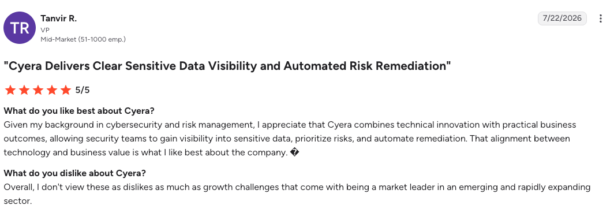Click the unknown character glyph after 'company.'
Screen dimensions: 614x216
tap(295, 153)
